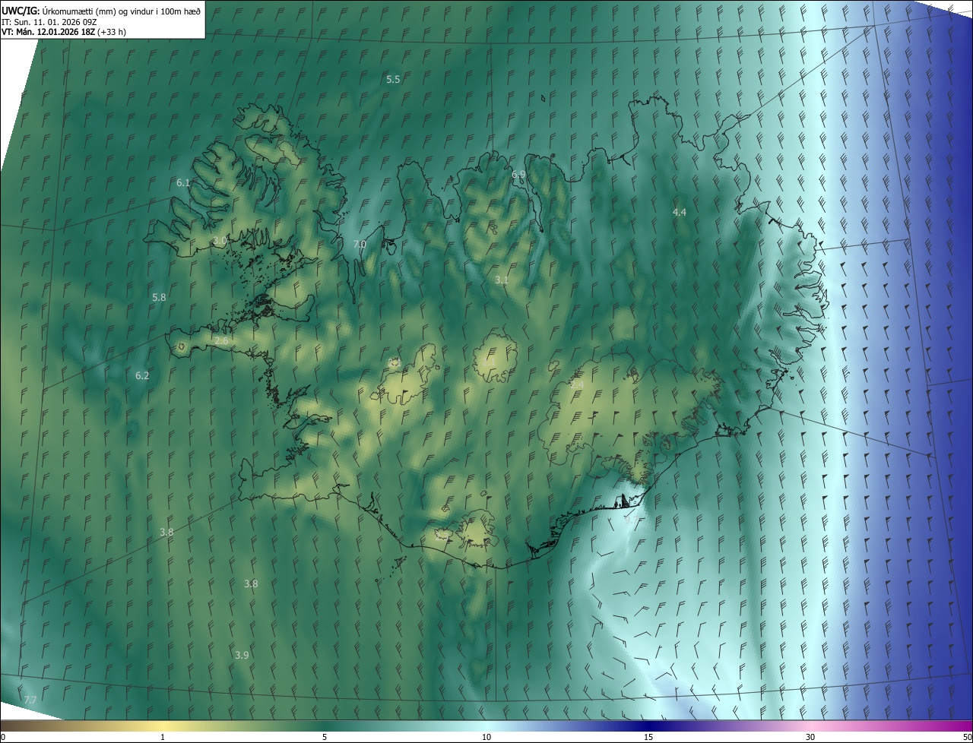The image size is (973, 743).
Task: Click the '3.9' value label in the southwest
Action: (x=242, y=655)
